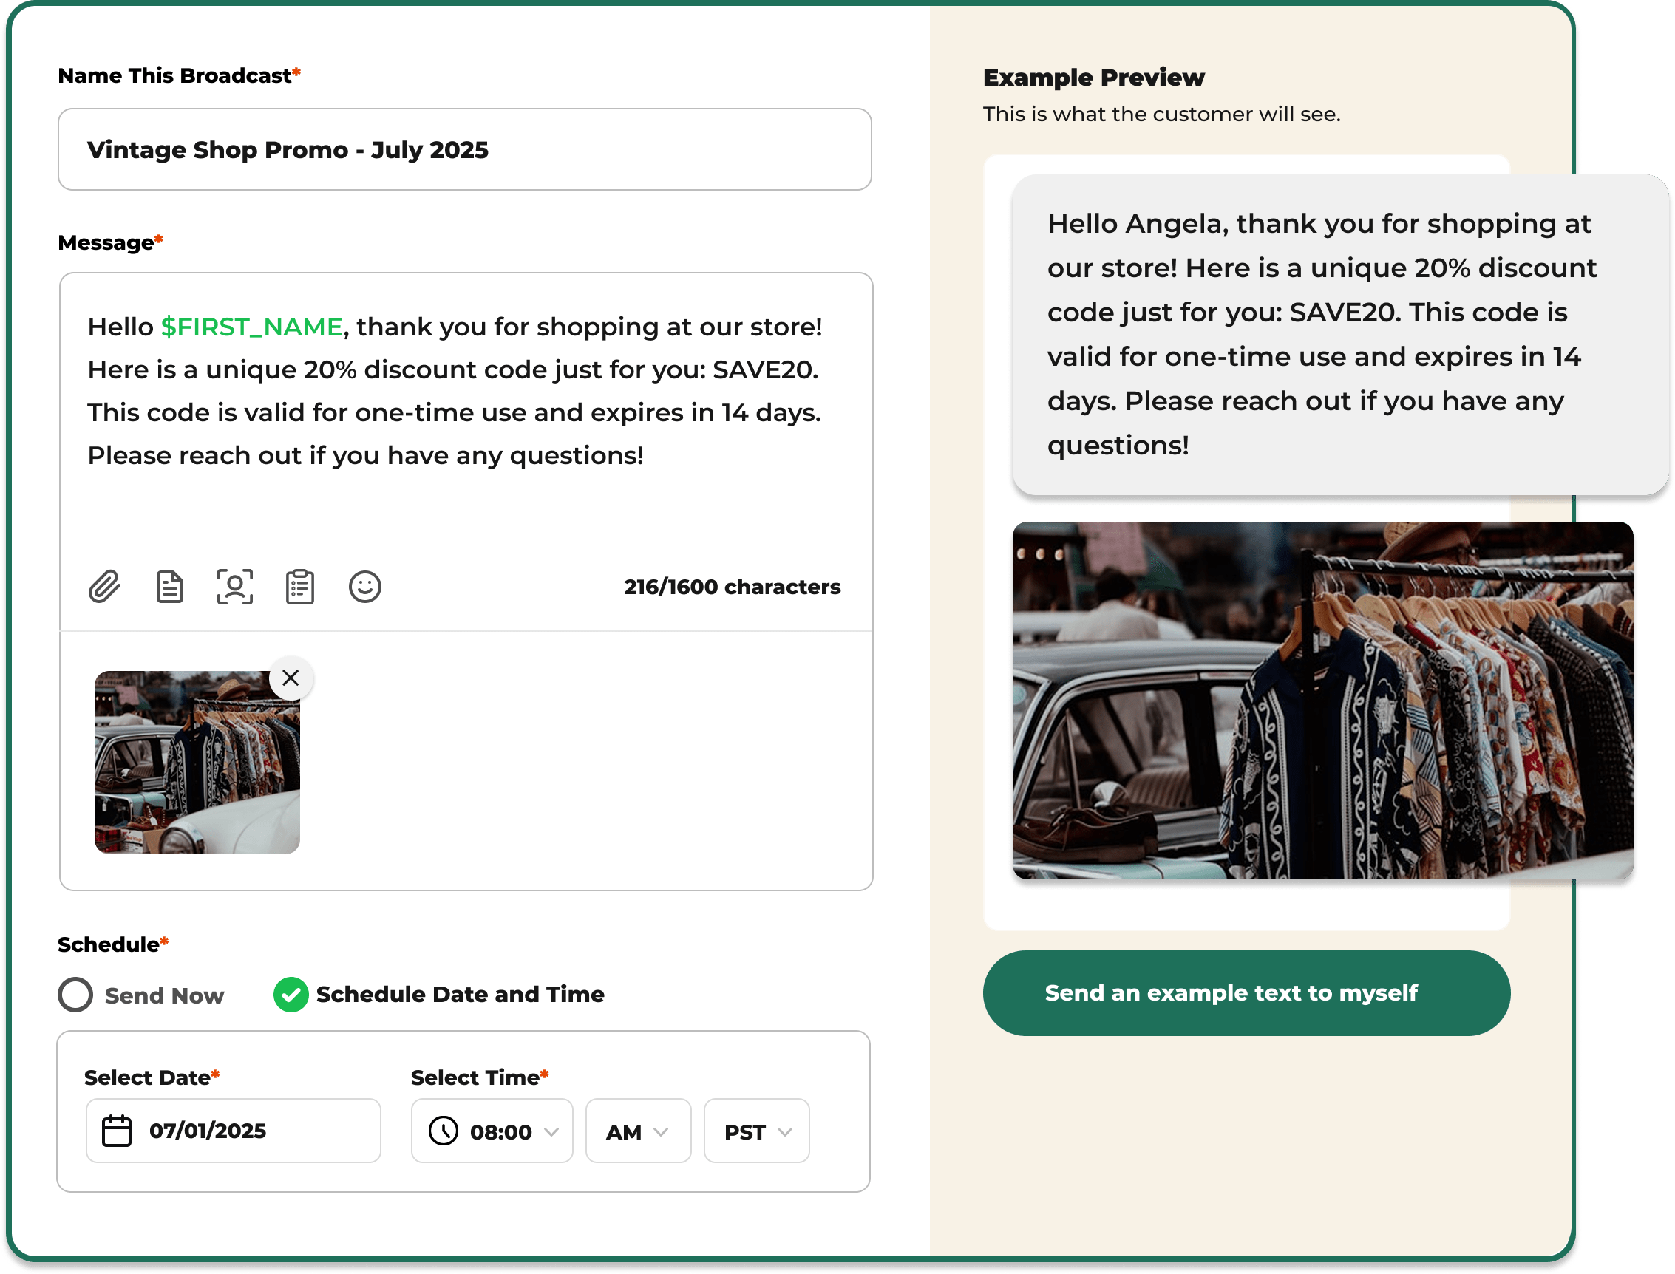Click the Select Time label
This screenshot has width=1675, height=1274.
coord(480,1077)
